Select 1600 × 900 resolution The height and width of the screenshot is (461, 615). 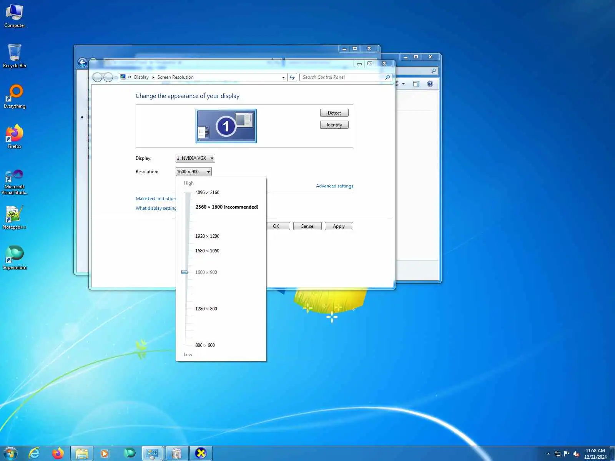point(206,272)
